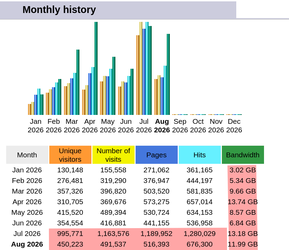Screen dimensions: 289x250
Task: Click the 1,280,029 hits cell
Action: pyautogui.click(x=200, y=234)
